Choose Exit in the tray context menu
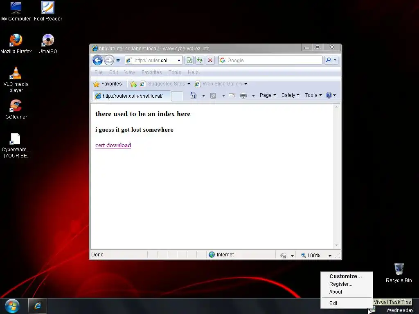419x314 pixels. (x=333, y=303)
